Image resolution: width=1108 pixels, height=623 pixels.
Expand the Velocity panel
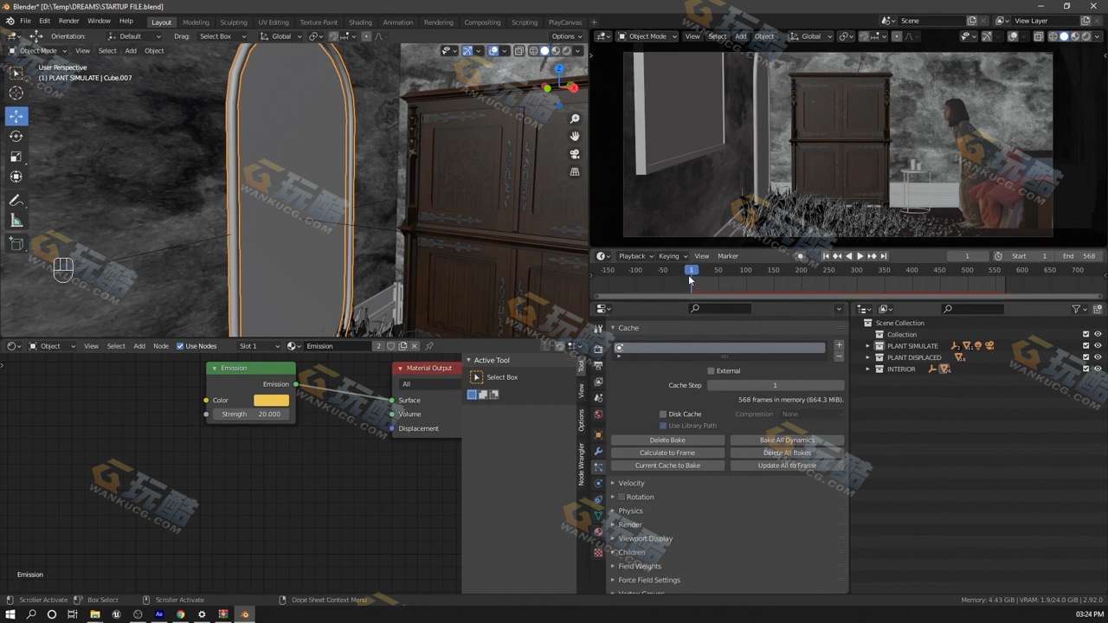[x=631, y=483]
